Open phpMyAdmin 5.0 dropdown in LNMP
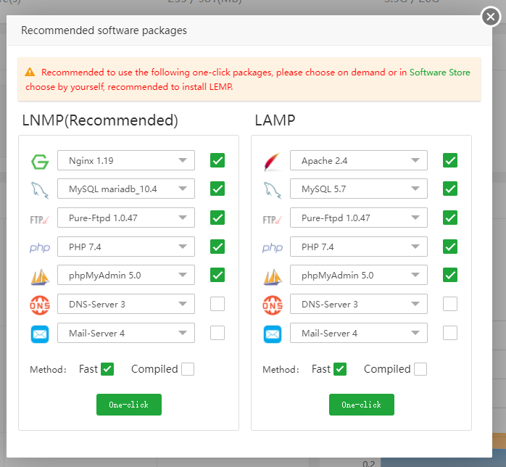This screenshot has height=467, width=506. [126, 275]
